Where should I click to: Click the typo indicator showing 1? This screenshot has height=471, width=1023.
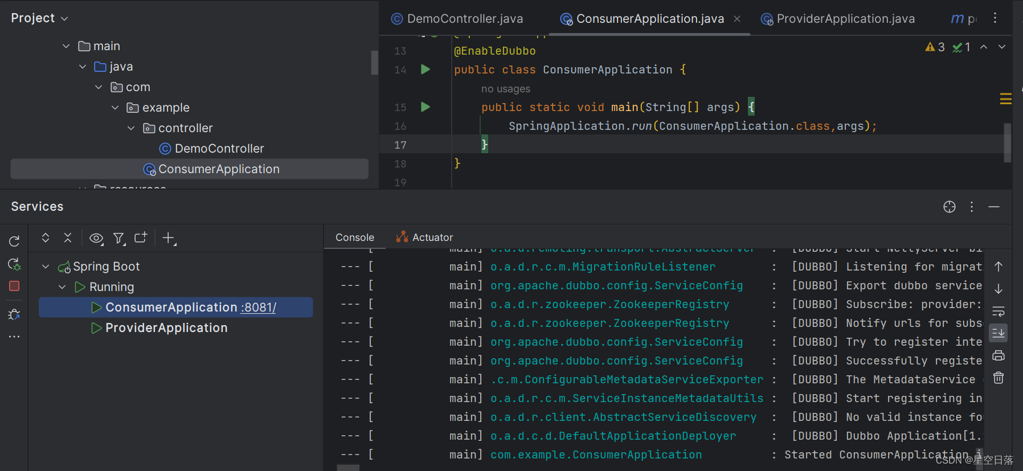tap(961, 47)
